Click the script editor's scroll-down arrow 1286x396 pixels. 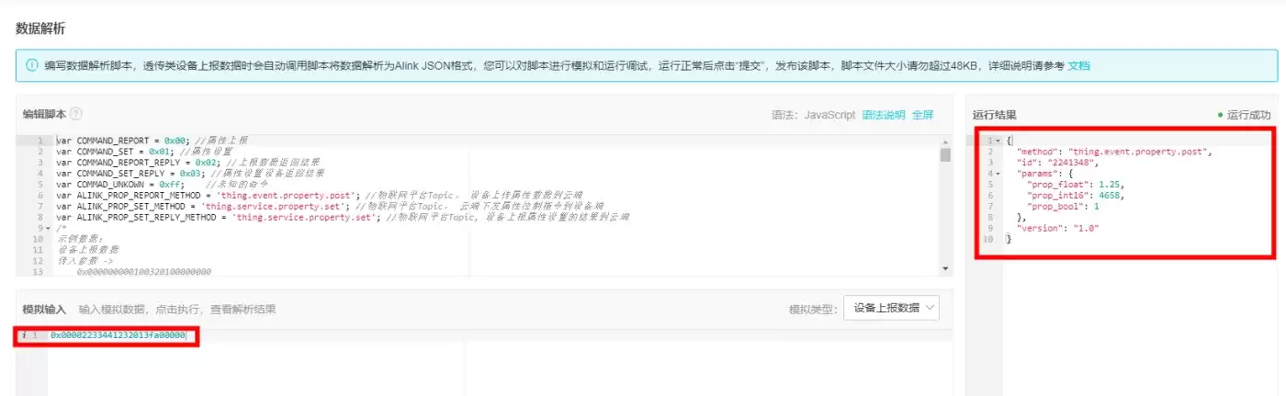[x=945, y=269]
